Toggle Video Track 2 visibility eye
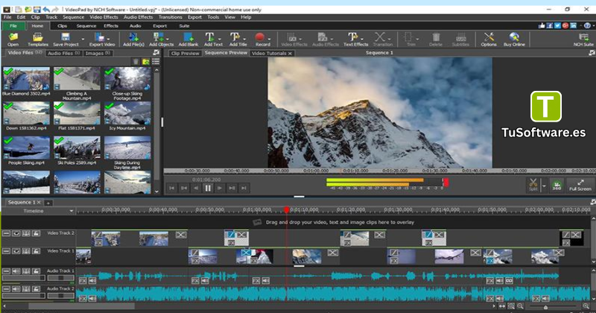The height and width of the screenshot is (313, 596). [16, 233]
